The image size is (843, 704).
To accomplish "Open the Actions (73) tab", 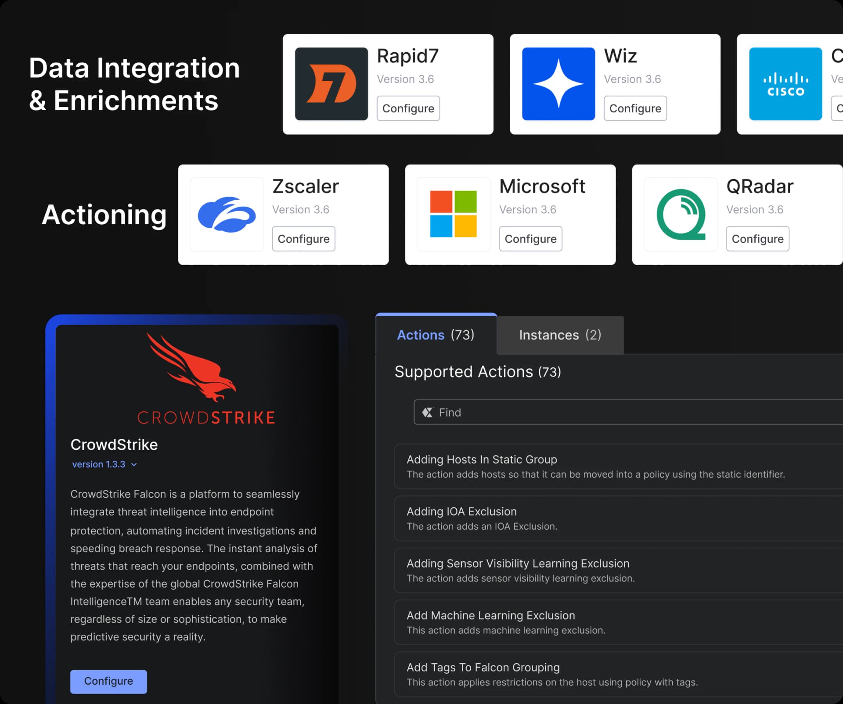I will tap(436, 335).
